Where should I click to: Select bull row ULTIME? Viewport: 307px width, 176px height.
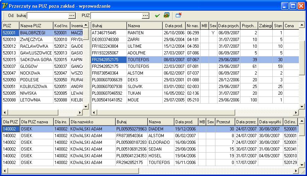[195, 46]
